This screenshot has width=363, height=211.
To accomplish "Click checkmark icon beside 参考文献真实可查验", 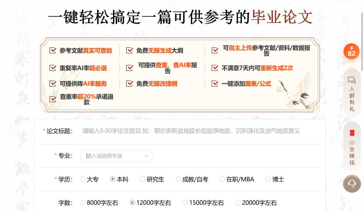I will (x=53, y=50).
